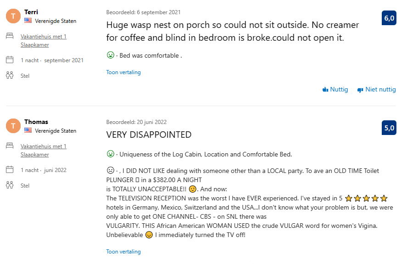Click Thomas's orange avatar circle
Viewport: 407px width, 264px height.
tap(13, 126)
